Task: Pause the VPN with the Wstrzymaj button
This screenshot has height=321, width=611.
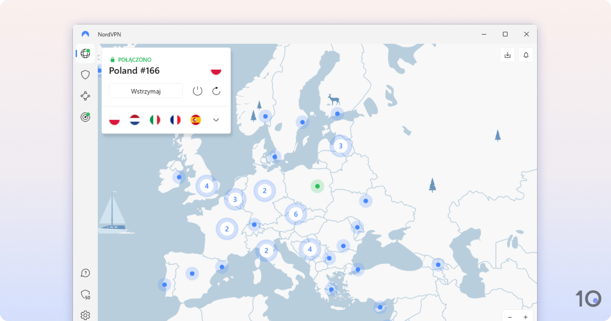Action: pyautogui.click(x=146, y=91)
